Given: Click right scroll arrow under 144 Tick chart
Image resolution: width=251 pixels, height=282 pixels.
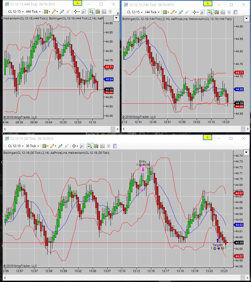Looking at the screenshot, I should point(247,129).
